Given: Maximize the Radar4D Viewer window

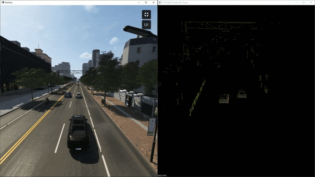Looking at the screenshot, I should [x=304, y=2].
